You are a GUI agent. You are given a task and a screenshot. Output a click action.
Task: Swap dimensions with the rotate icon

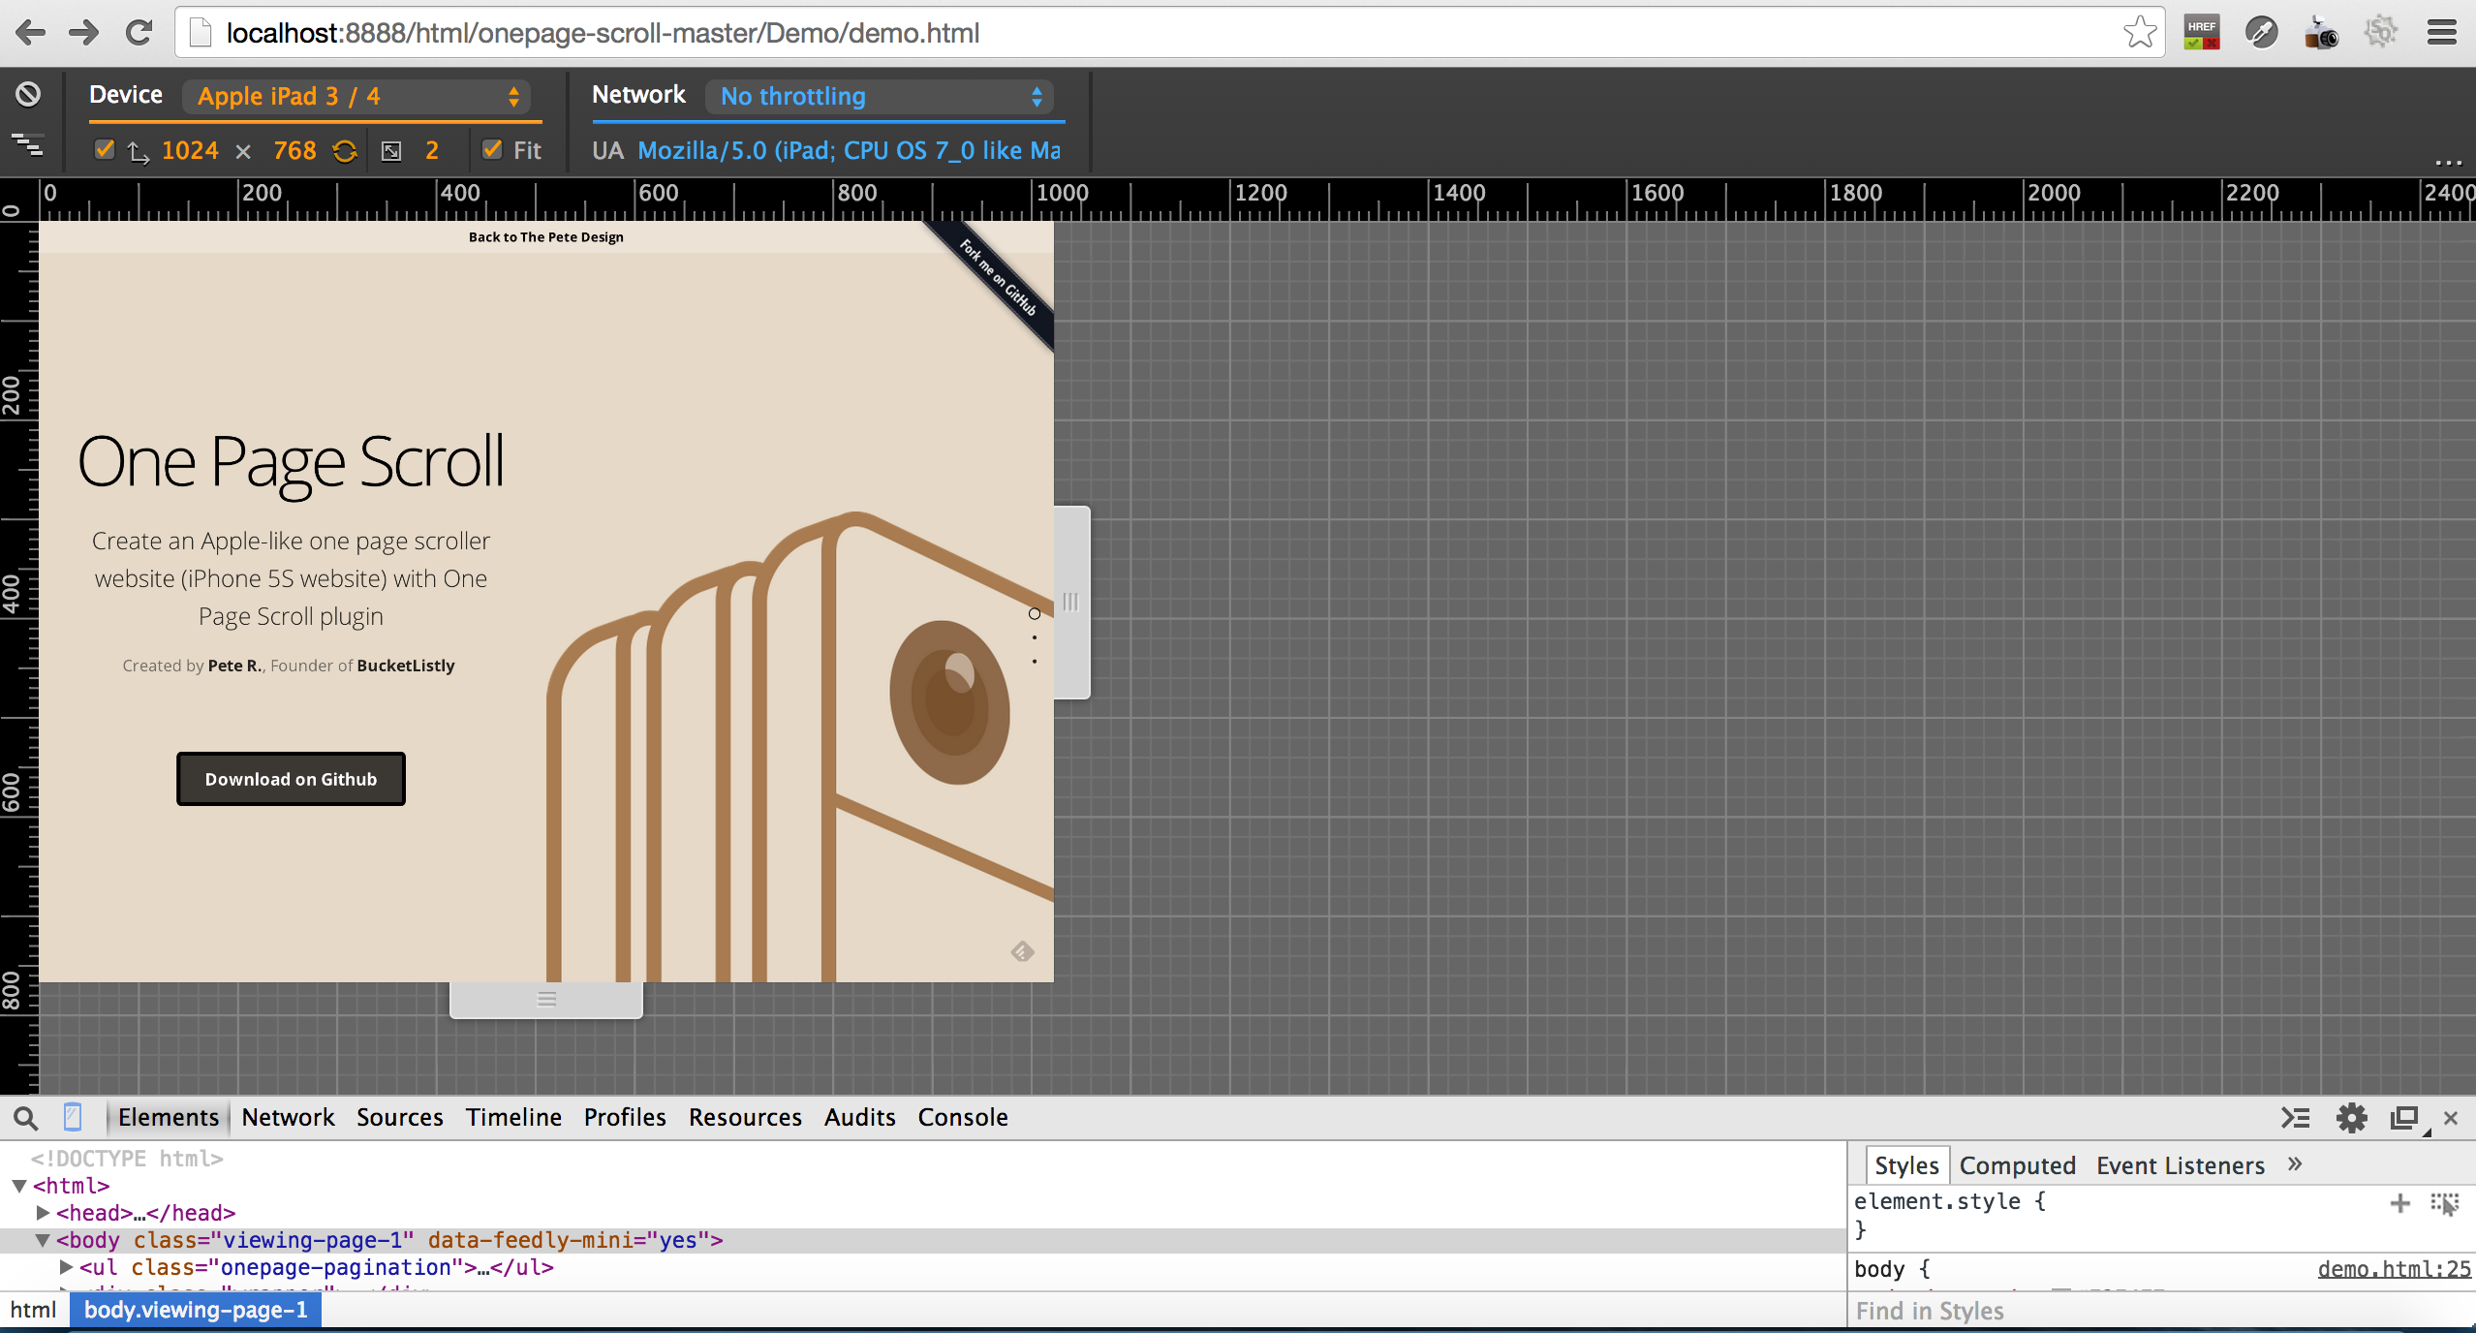[345, 151]
